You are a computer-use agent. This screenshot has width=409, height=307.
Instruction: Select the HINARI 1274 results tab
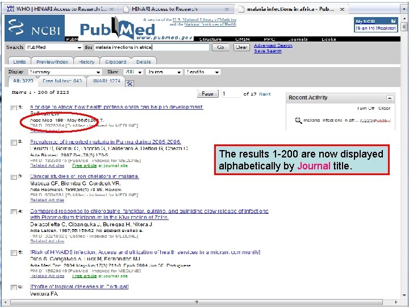click(x=106, y=81)
